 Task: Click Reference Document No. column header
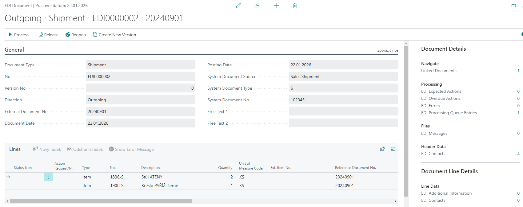355,168
